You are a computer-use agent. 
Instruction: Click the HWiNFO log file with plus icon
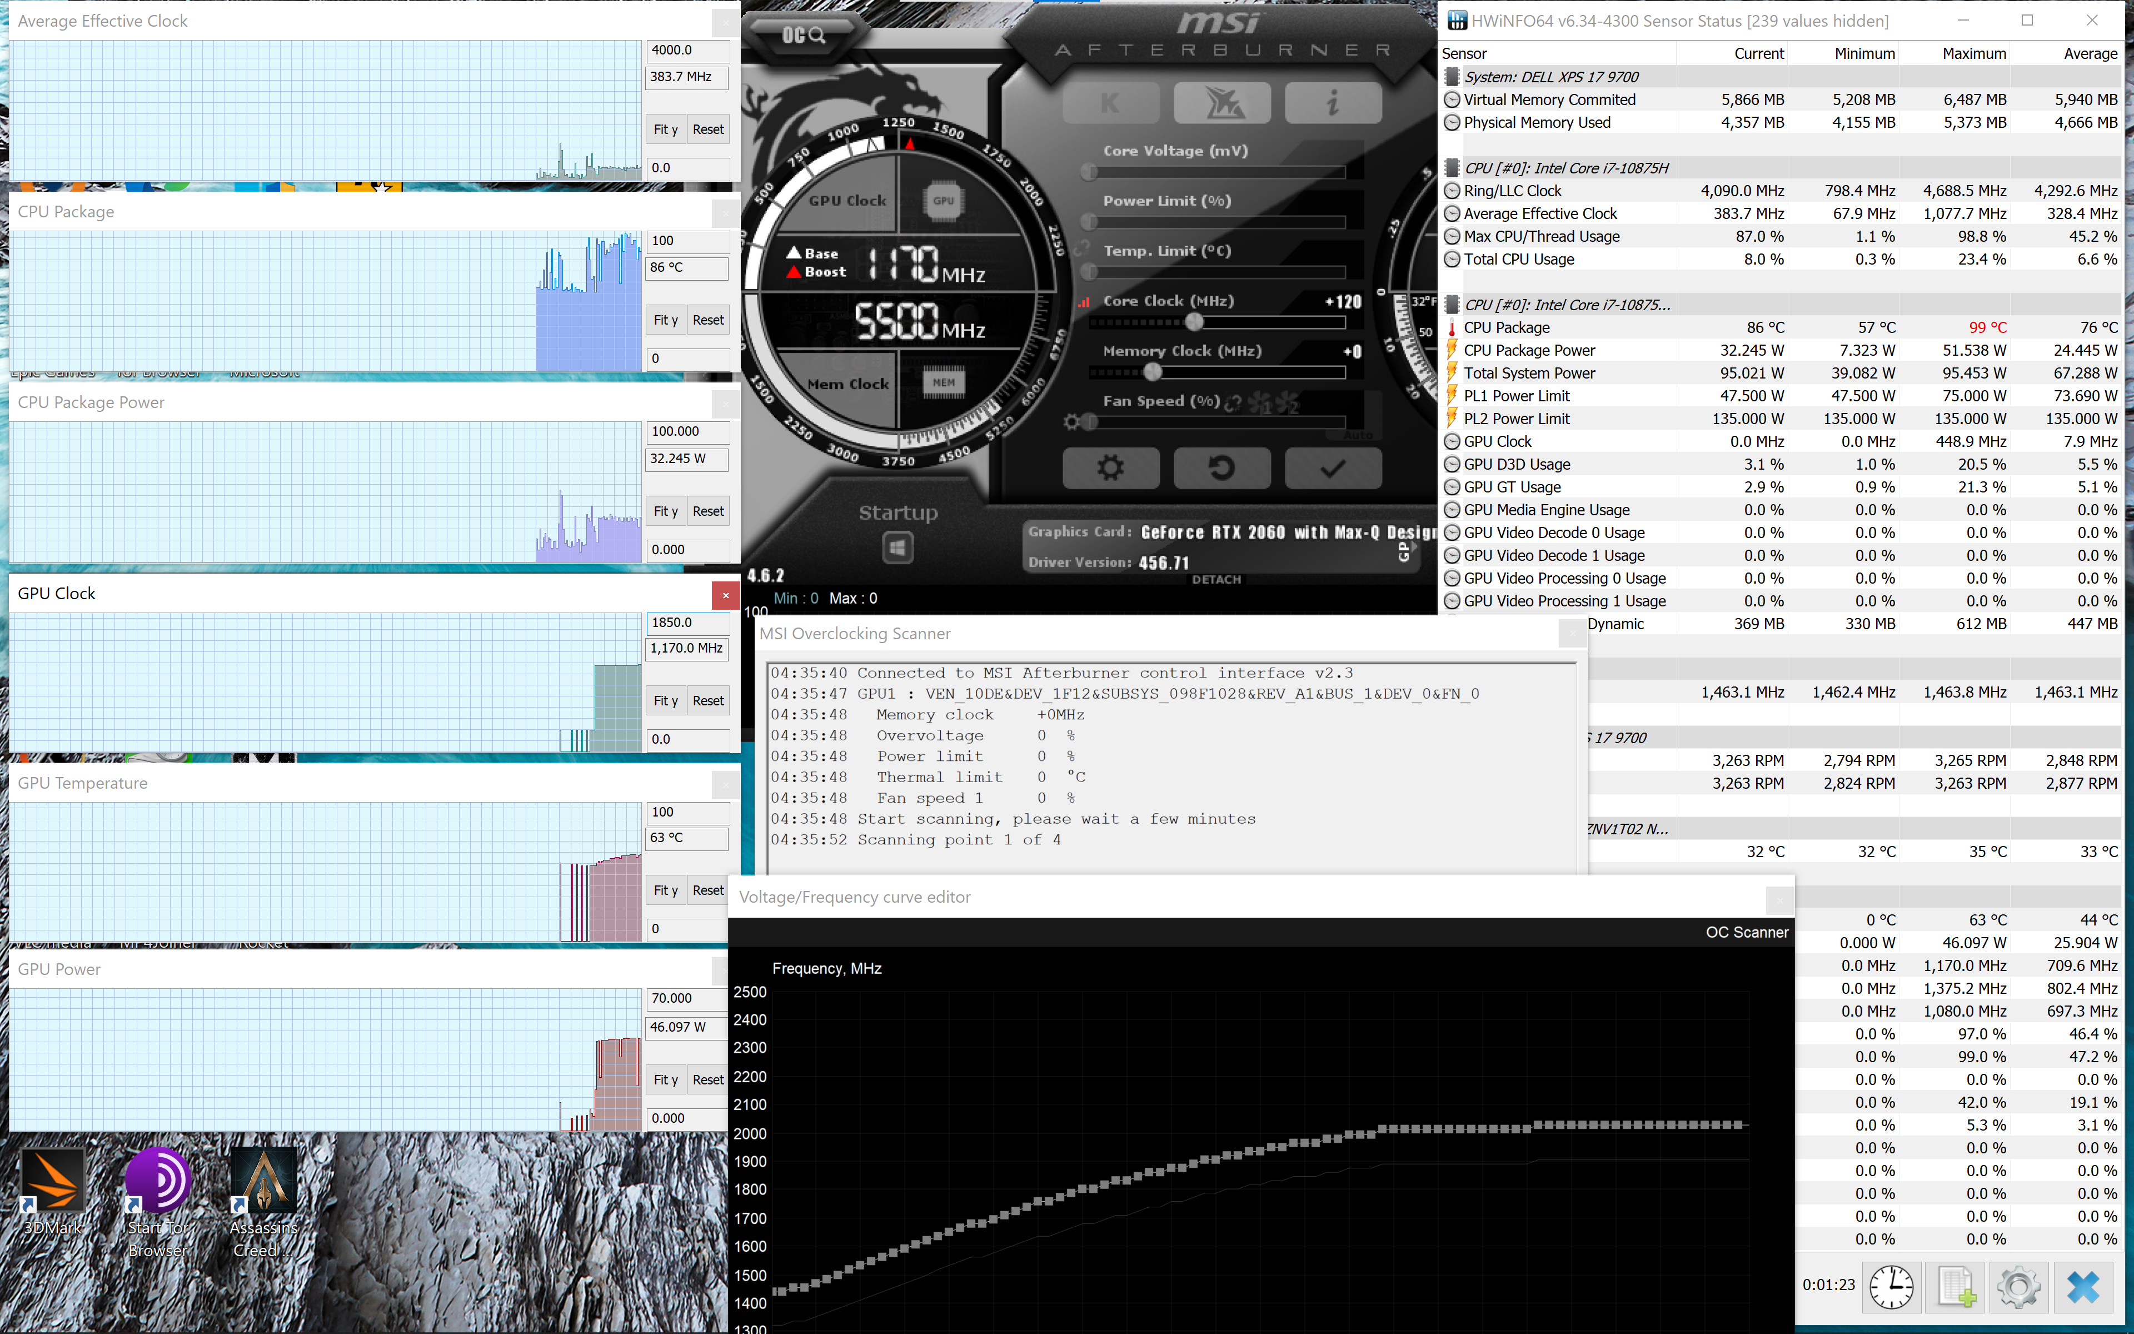(x=1955, y=1286)
